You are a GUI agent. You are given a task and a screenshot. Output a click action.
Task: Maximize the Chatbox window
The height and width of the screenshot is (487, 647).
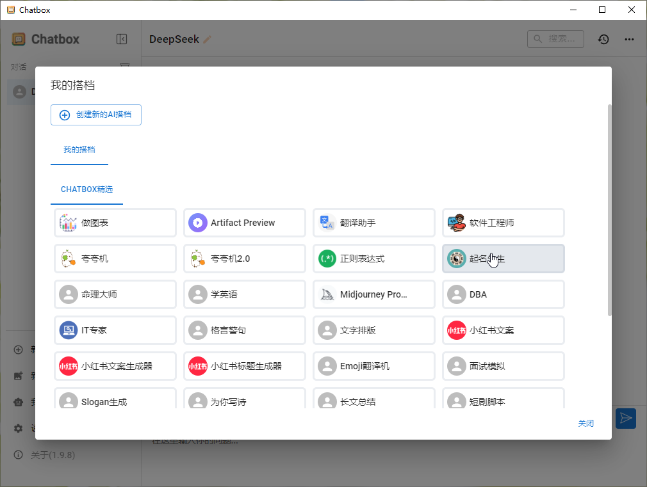pyautogui.click(x=602, y=10)
